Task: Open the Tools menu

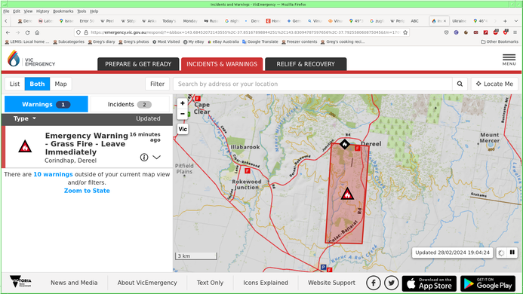Action: point(82,11)
